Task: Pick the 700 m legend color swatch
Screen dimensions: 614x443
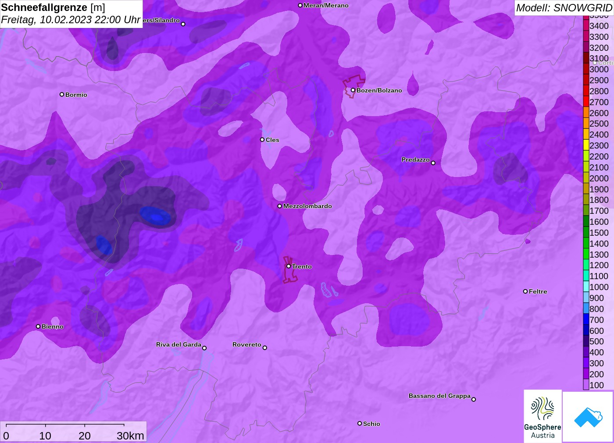Action: 586,319
